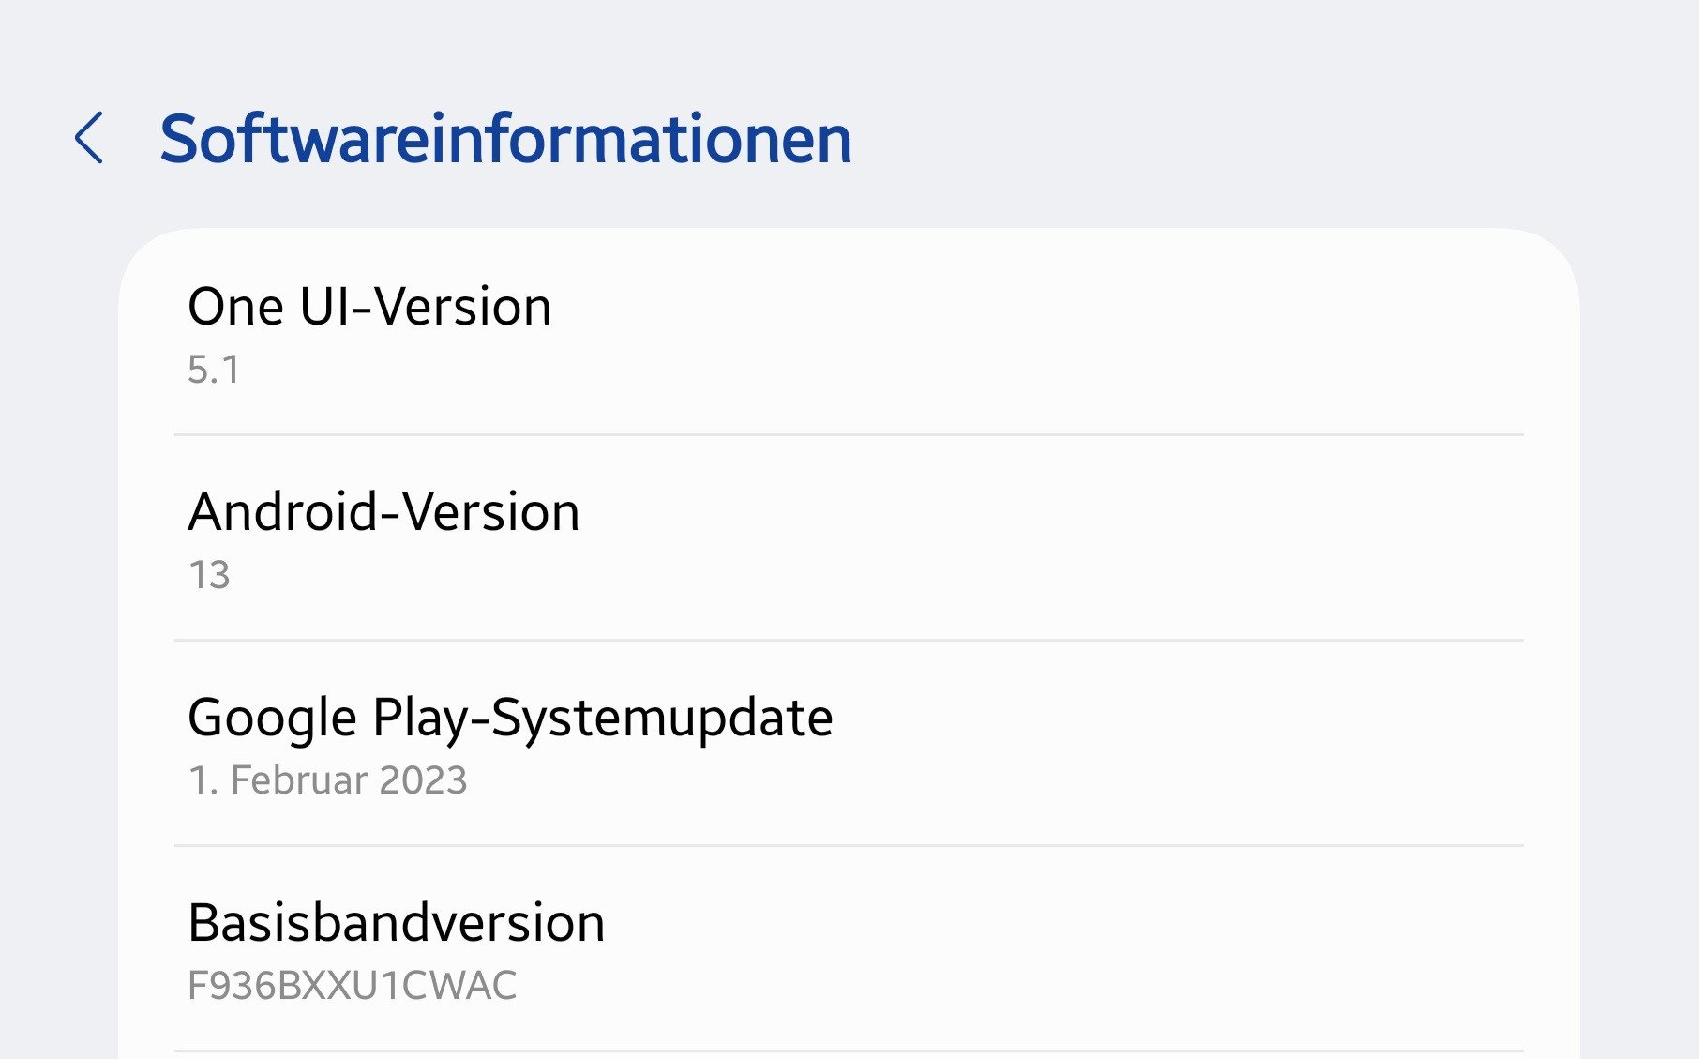This screenshot has height=1059, width=1699.
Task: Select the Android-Version label
Action: [x=383, y=512]
